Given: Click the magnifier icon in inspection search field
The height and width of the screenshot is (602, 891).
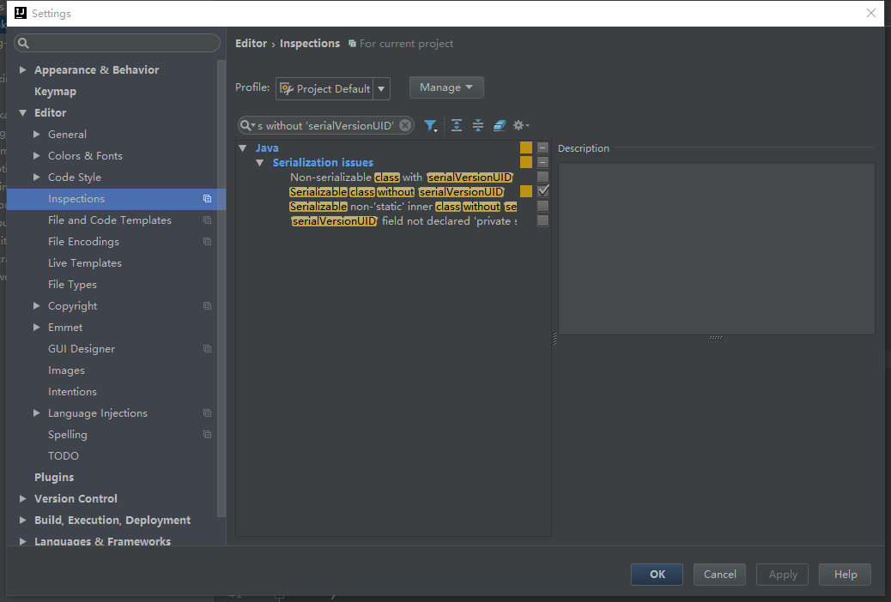Looking at the screenshot, I should tap(246, 125).
